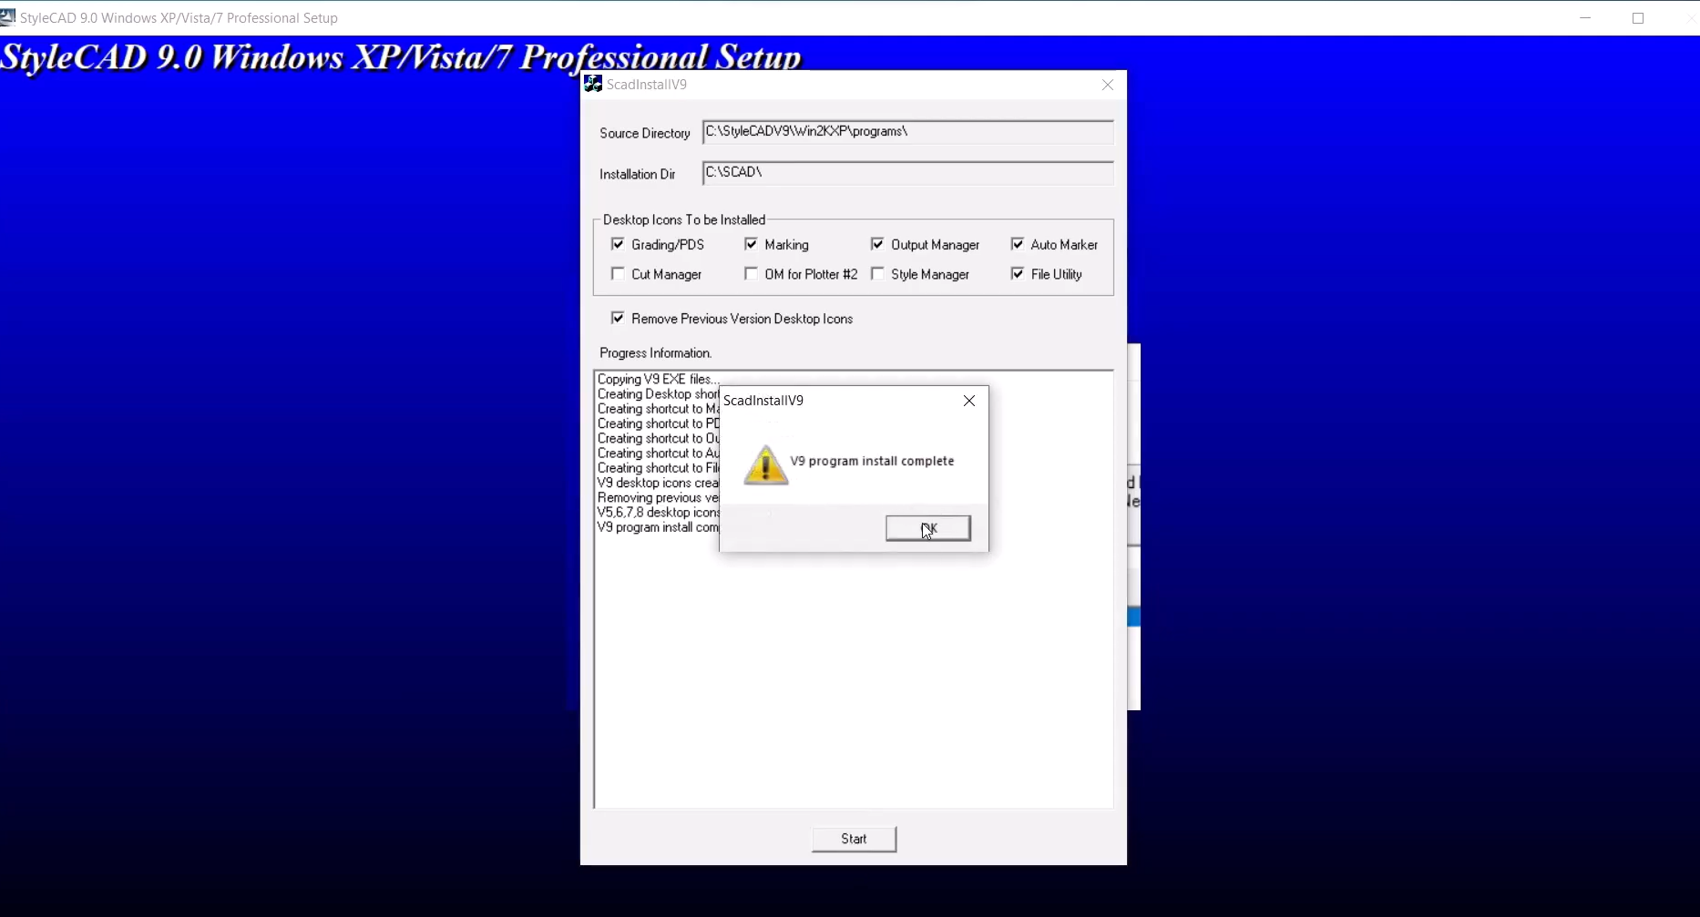The width and height of the screenshot is (1700, 917).
Task: Toggle the Marking desktop icon checkbox
Action: [x=752, y=244]
